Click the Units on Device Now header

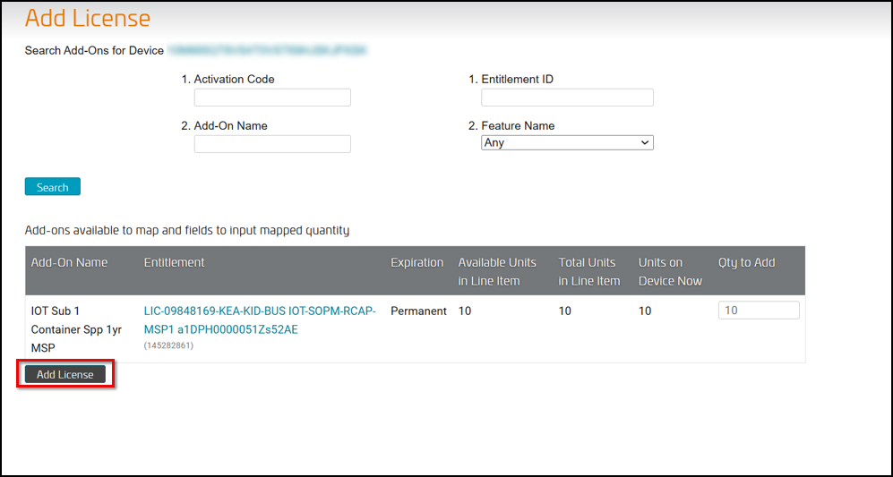pyautogui.click(x=670, y=271)
